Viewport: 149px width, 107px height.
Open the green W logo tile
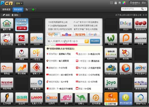click(111, 39)
